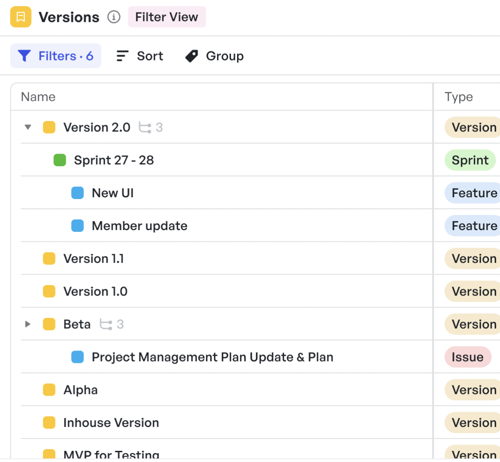Open Project Management Plan Update & Plan

(x=212, y=357)
